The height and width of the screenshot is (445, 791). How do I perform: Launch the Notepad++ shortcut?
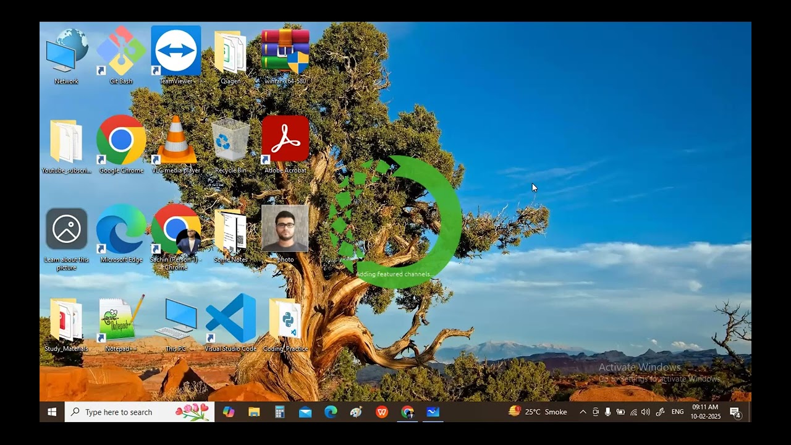click(x=121, y=324)
